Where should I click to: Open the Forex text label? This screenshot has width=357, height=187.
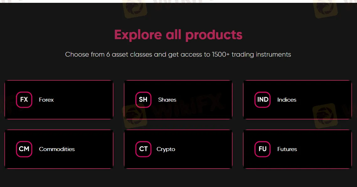tap(46, 100)
